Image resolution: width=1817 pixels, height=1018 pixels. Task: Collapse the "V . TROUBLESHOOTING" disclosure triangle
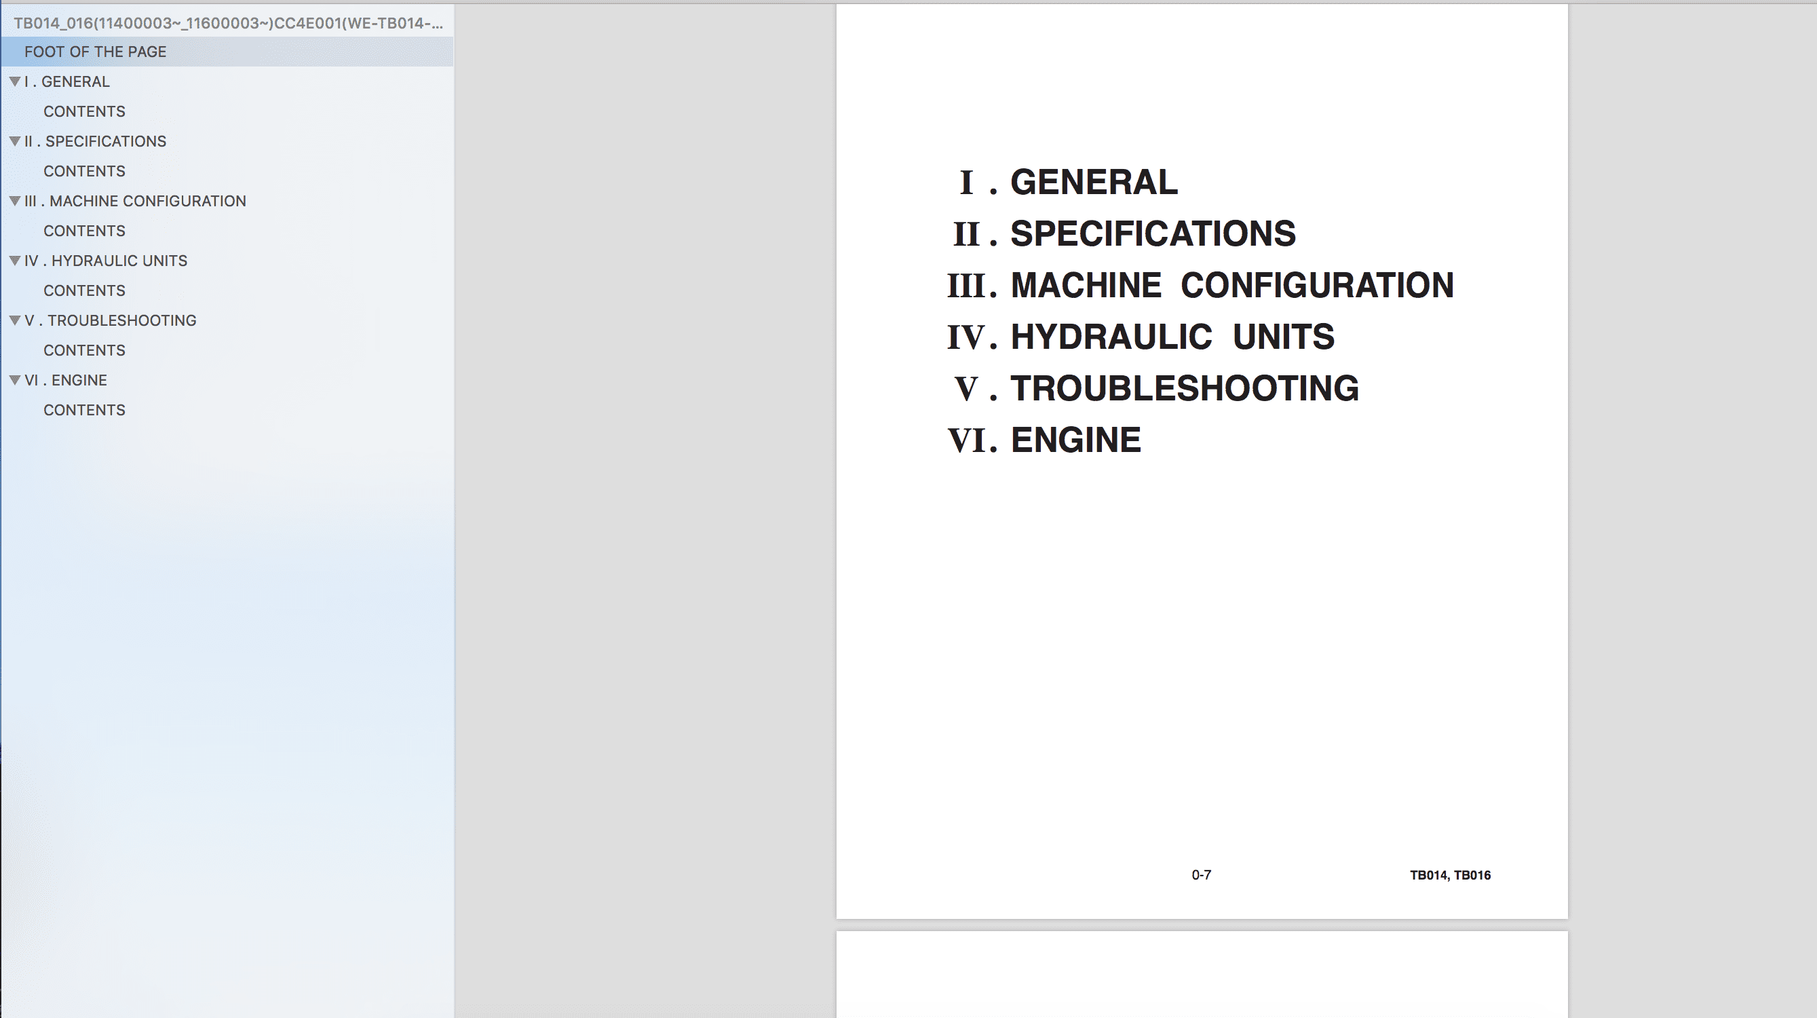click(x=16, y=320)
